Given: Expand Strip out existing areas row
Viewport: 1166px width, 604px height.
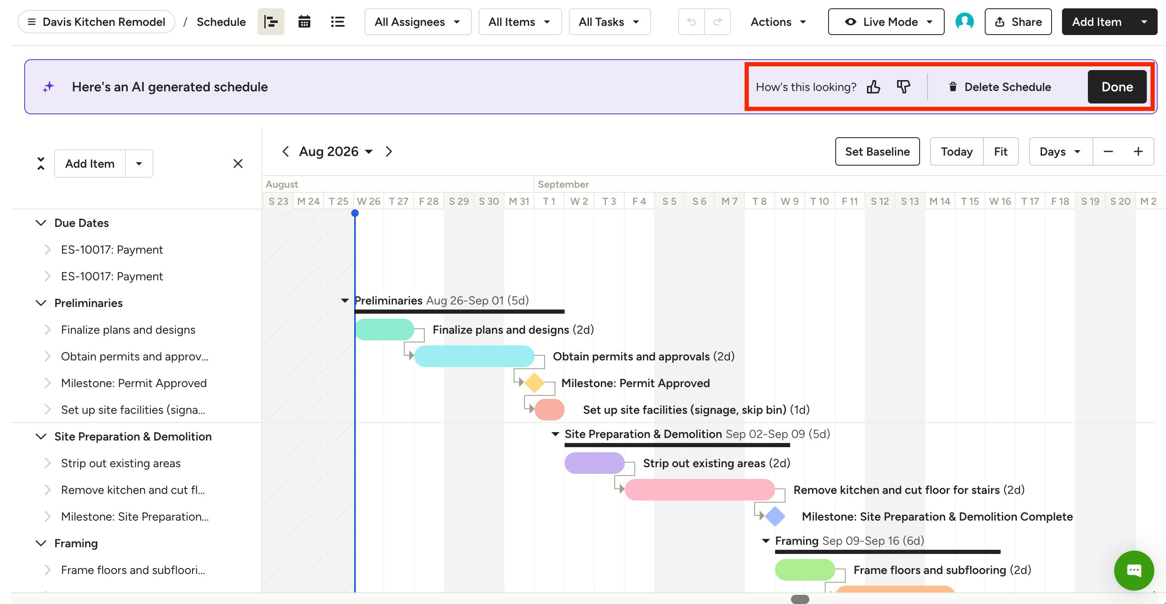Looking at the screenshot, I should (x=48, y=463).
